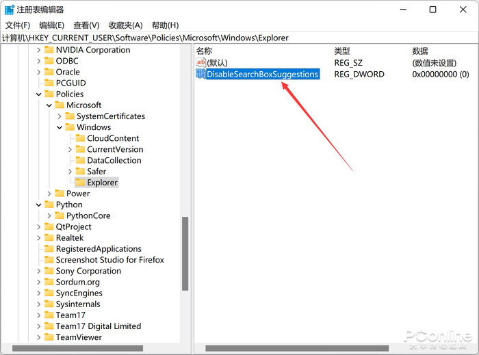Click the ODBC folder icon

[49, 61]
